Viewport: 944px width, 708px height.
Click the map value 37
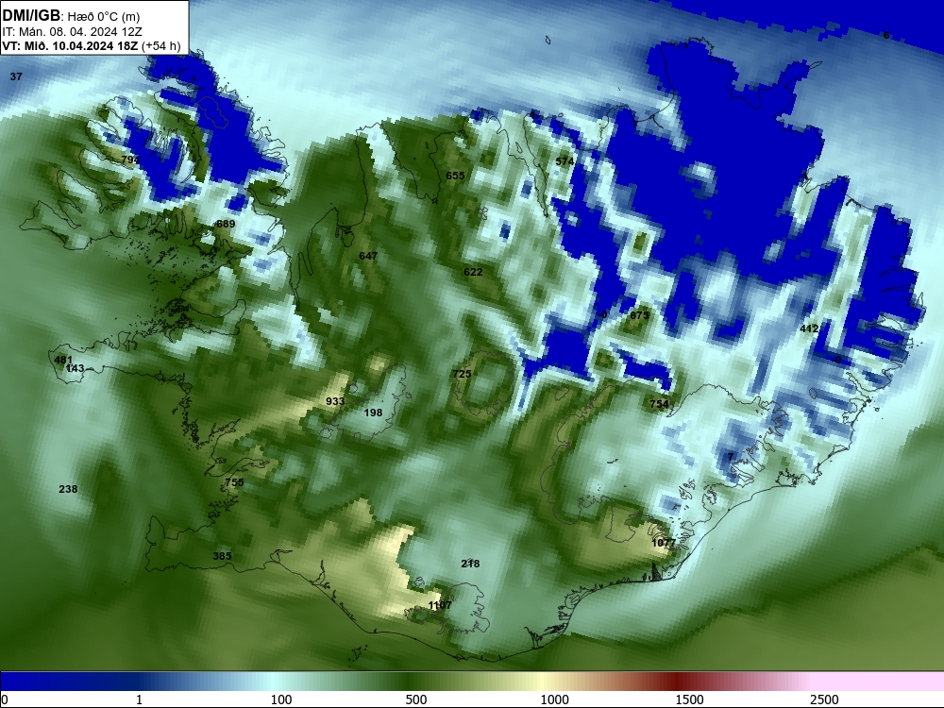pos(16,76)
